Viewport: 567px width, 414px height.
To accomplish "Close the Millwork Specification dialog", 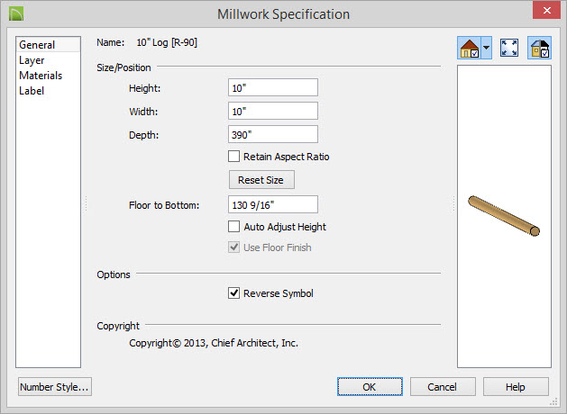I will 547,10.
